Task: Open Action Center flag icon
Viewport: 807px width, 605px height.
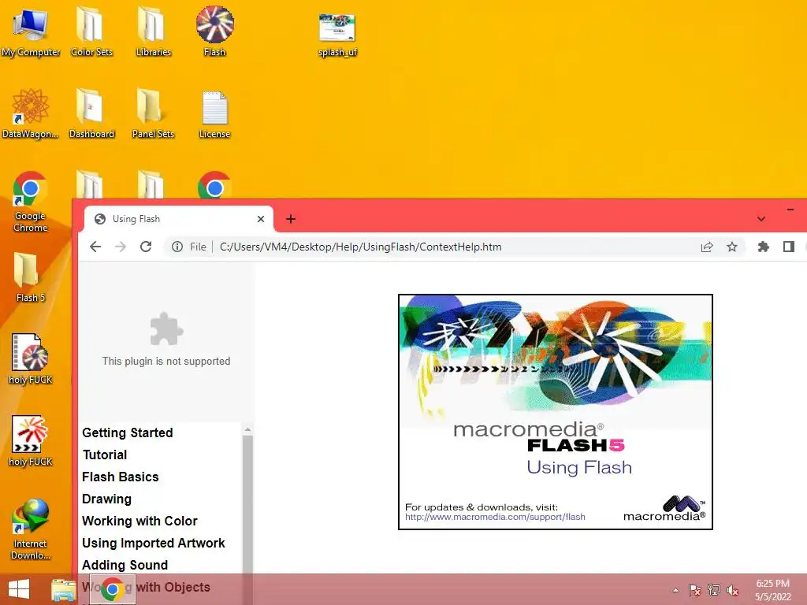Action: click(694, 590)
